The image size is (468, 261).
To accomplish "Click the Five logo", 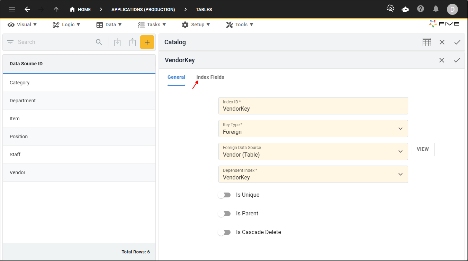I will [444, 24].
